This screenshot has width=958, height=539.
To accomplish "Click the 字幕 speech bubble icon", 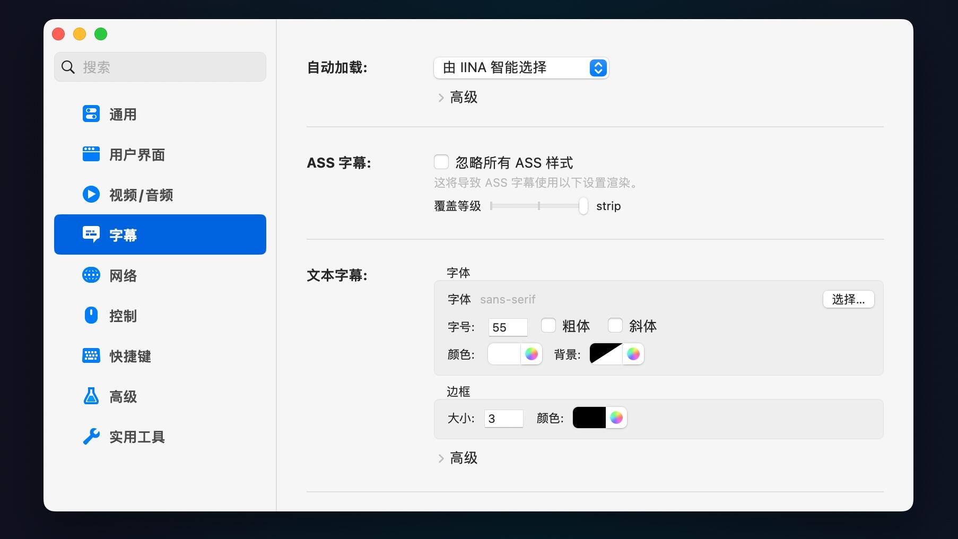I will 91,234.
